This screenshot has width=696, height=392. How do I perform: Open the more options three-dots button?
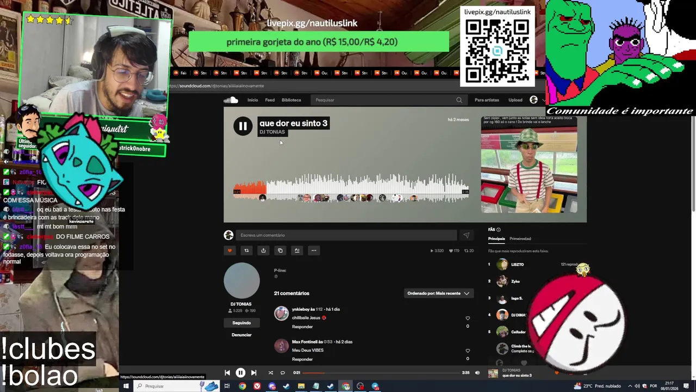(x=314, y=250)
